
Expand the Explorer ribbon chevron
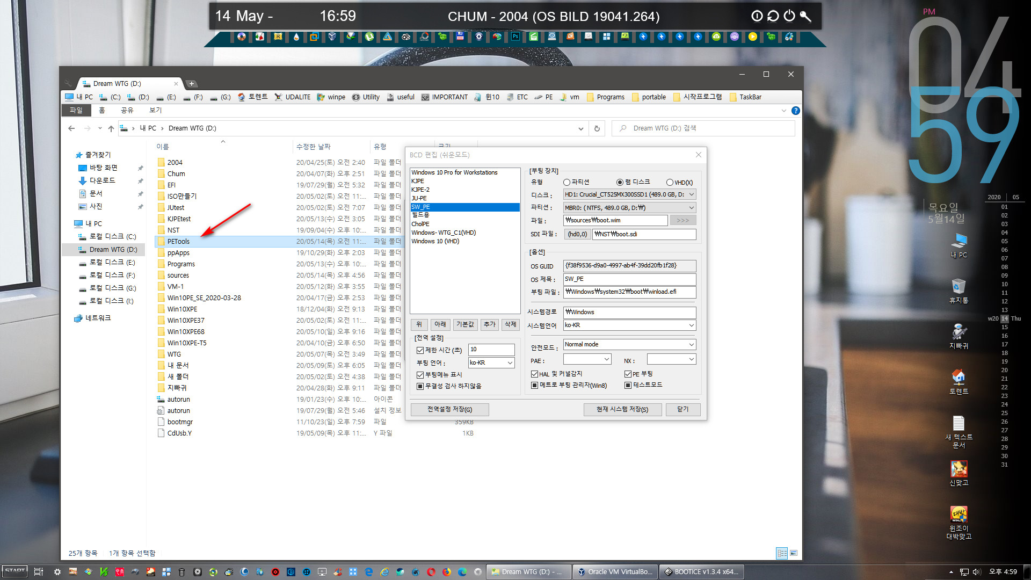coord(783,110)
